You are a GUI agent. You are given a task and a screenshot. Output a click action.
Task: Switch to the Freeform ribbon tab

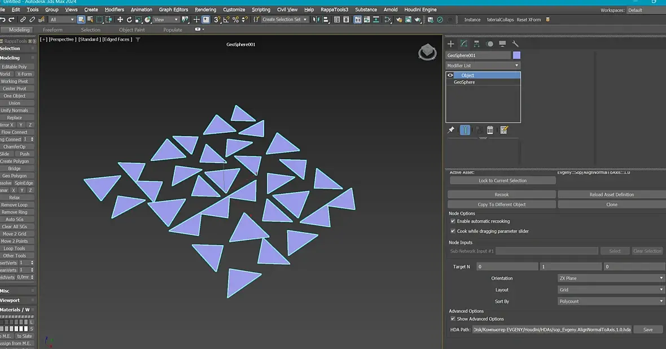pos(52,30)
